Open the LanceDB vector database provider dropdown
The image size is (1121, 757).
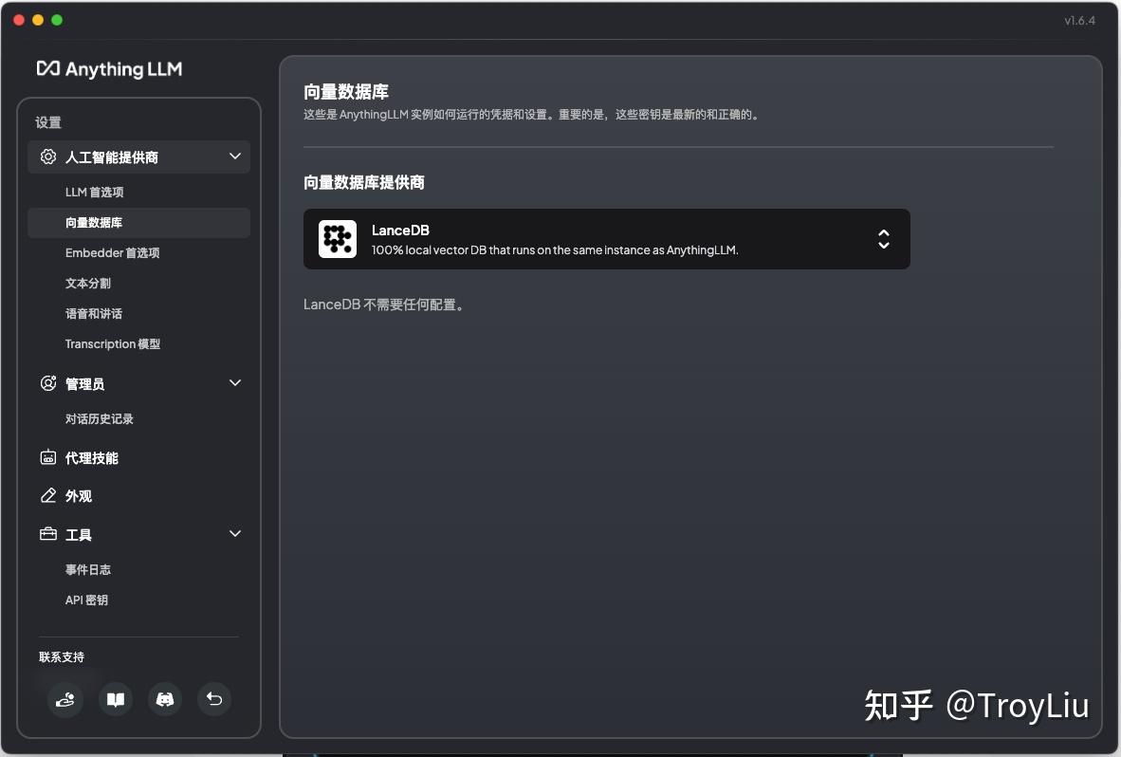click(x=606, y=239)
